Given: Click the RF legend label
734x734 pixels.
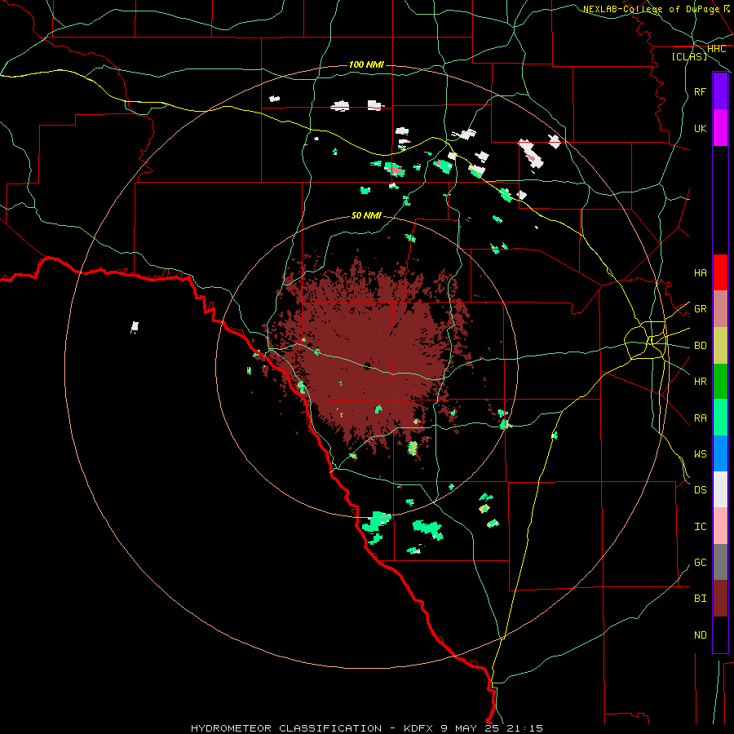Looking at the screenshot, I should 701,91.
